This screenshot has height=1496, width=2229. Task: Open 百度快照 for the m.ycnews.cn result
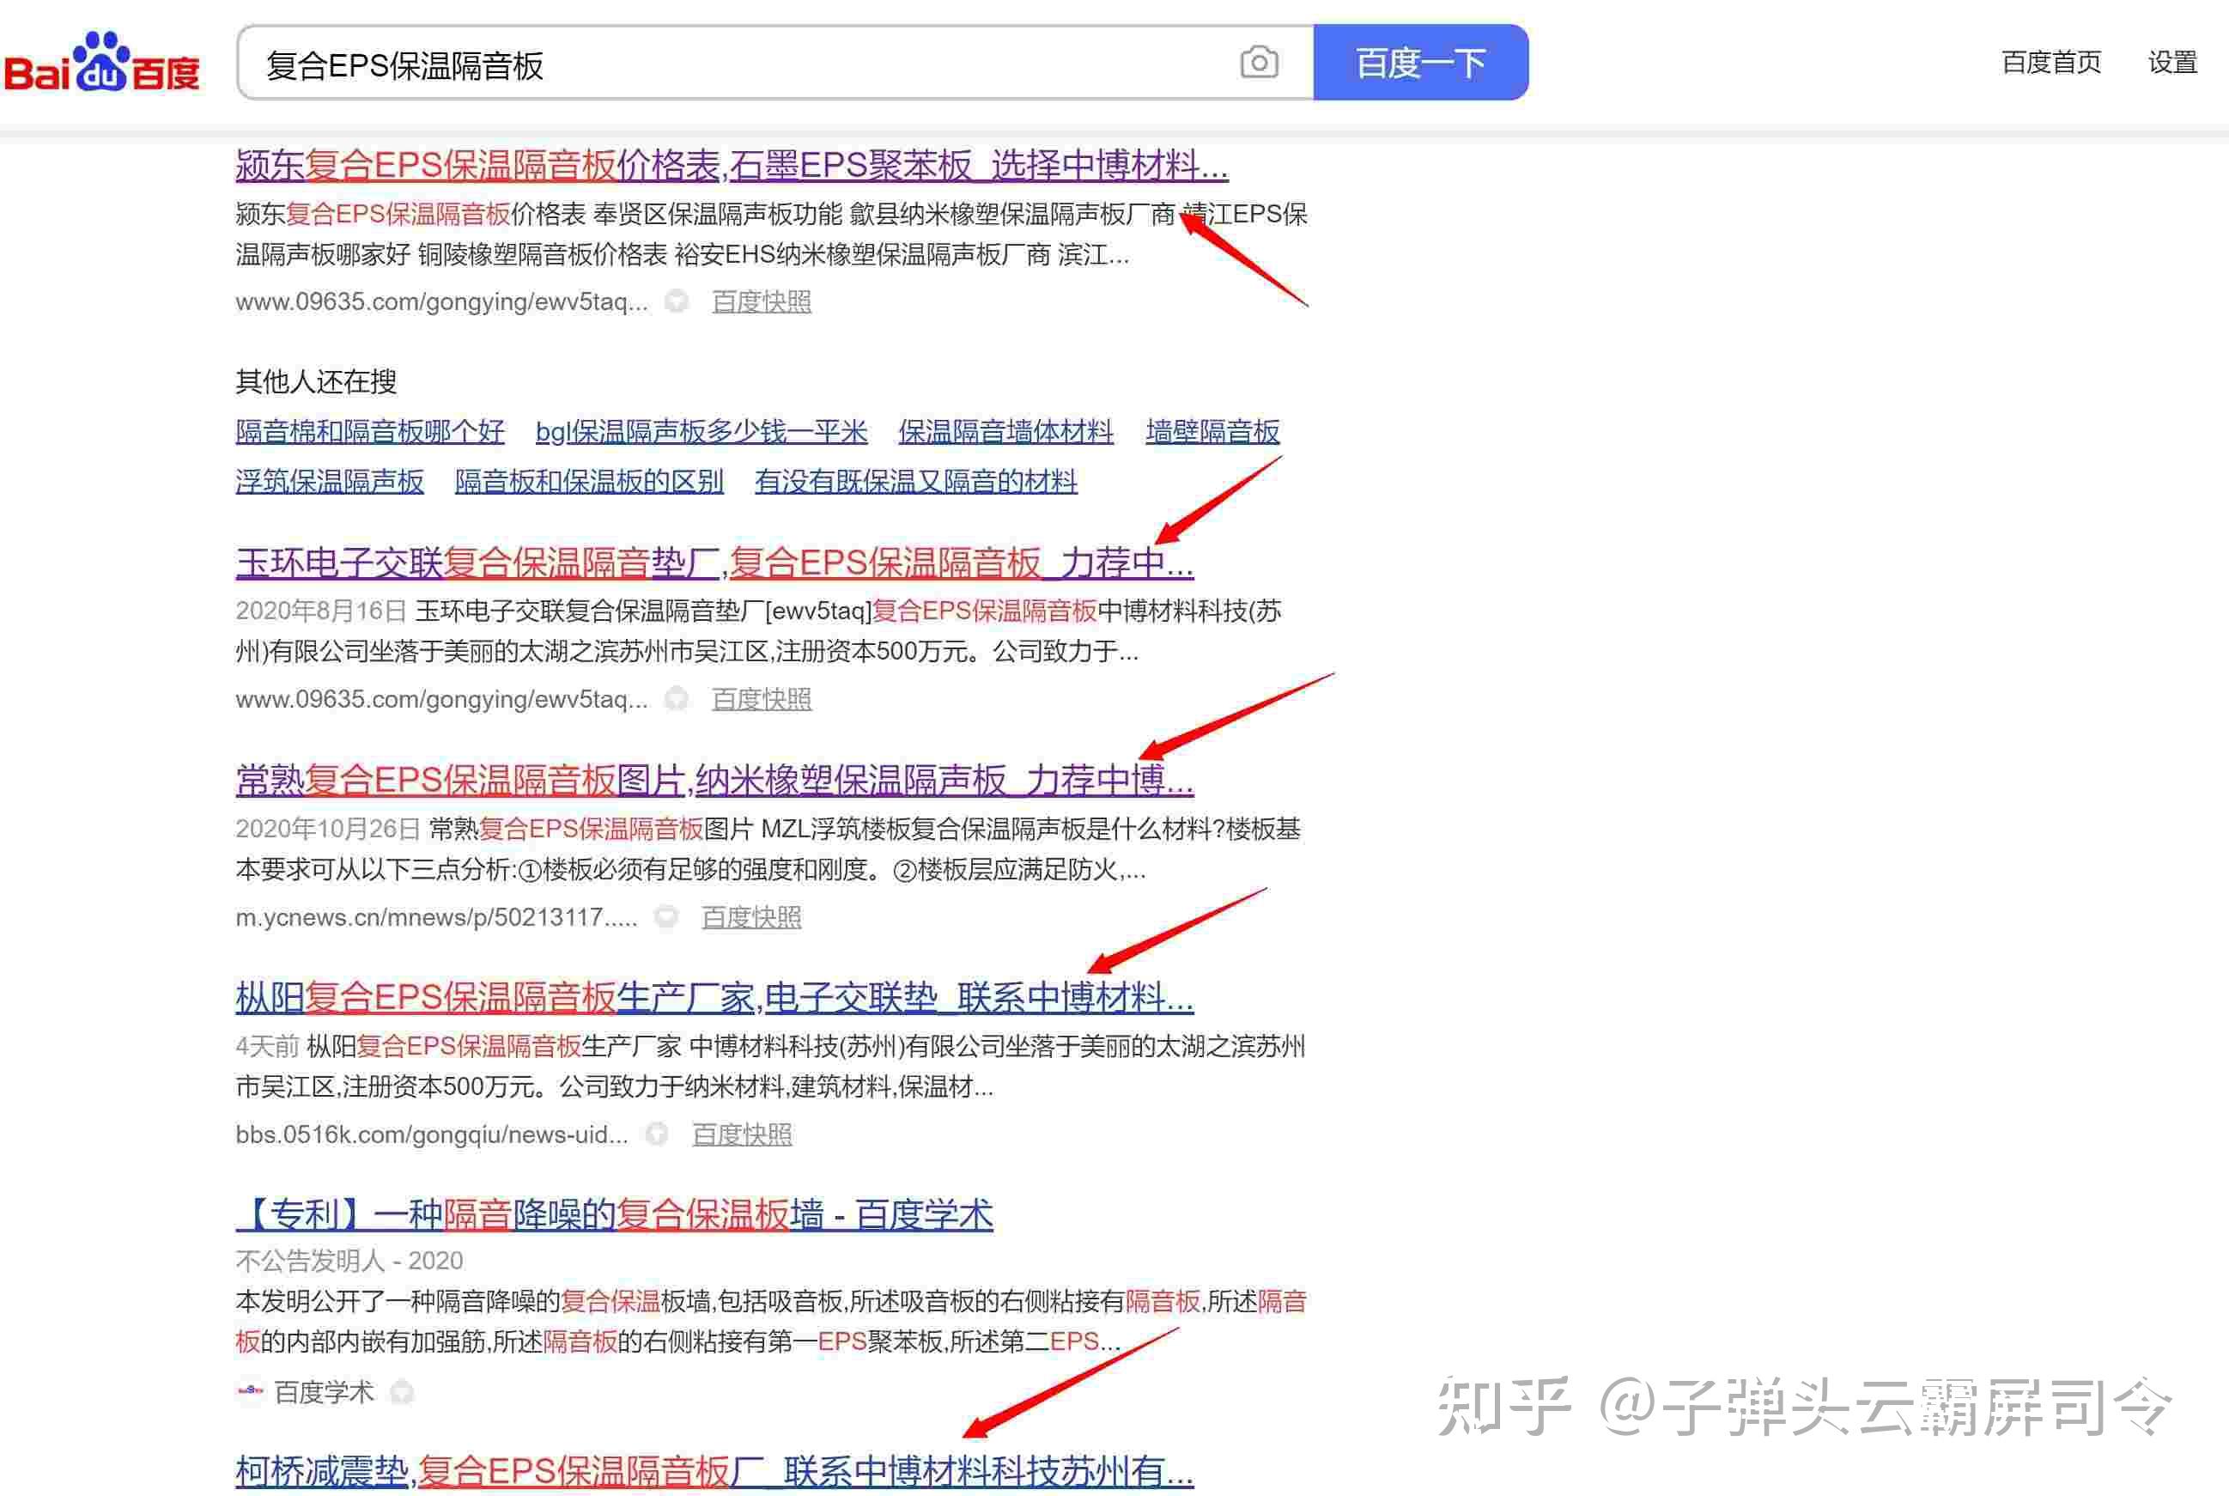750,917
